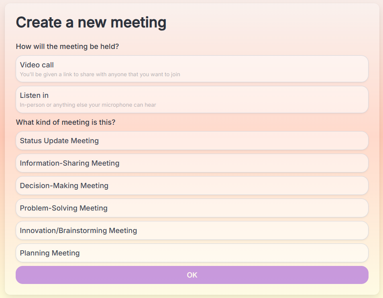Select the Video call option
Viewport: 383px width, 298px height.
tap(192, 69)
